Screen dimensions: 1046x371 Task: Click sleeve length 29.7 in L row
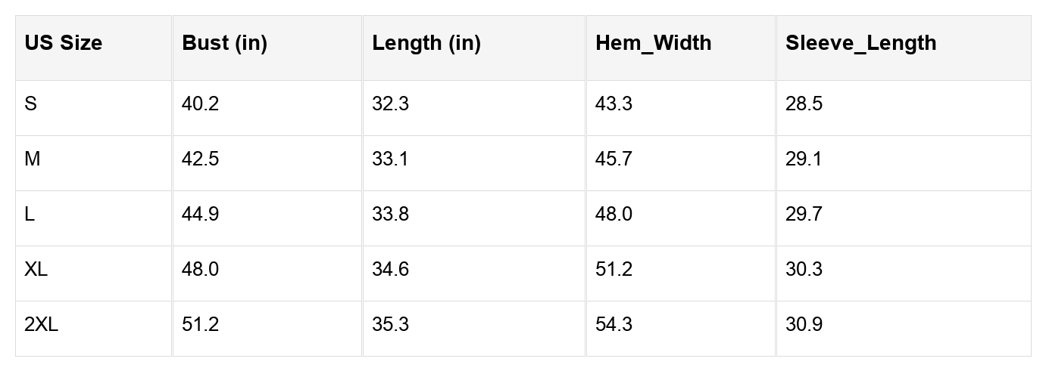(x=804, y=215)
